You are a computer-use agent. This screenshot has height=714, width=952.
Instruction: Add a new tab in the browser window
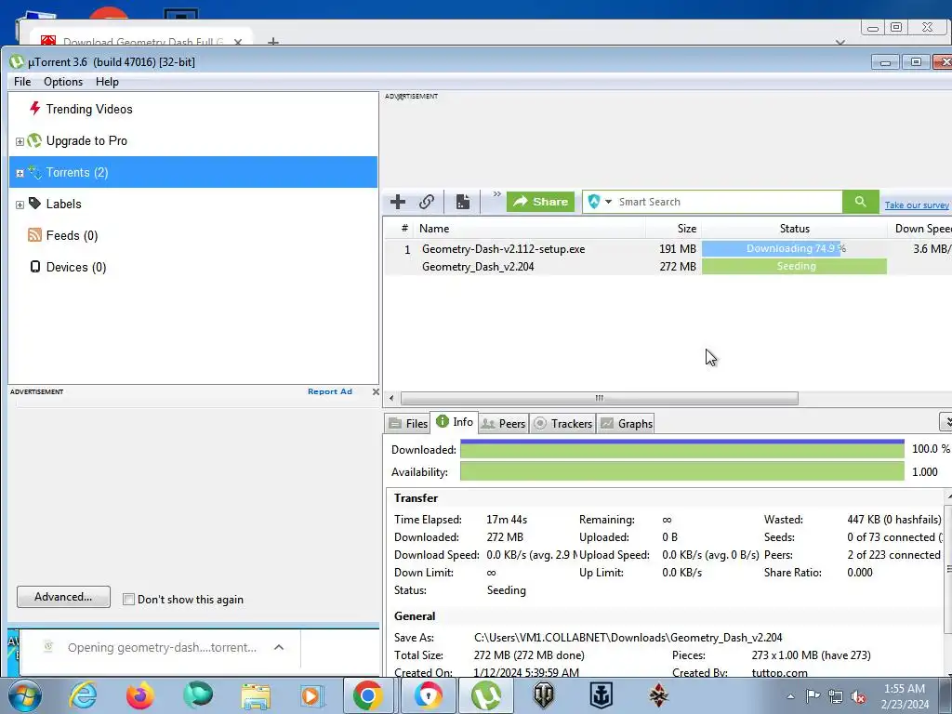(x=273, y=42)
